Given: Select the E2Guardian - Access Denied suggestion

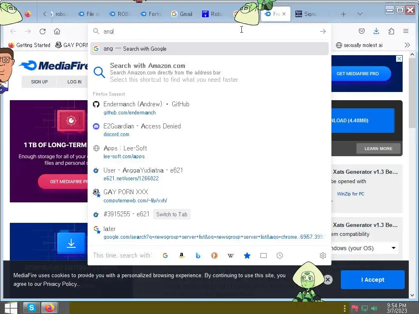Looking at the screenshot, I should [209, 130].
